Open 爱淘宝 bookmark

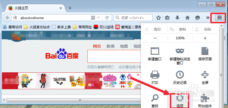(128, 27)
